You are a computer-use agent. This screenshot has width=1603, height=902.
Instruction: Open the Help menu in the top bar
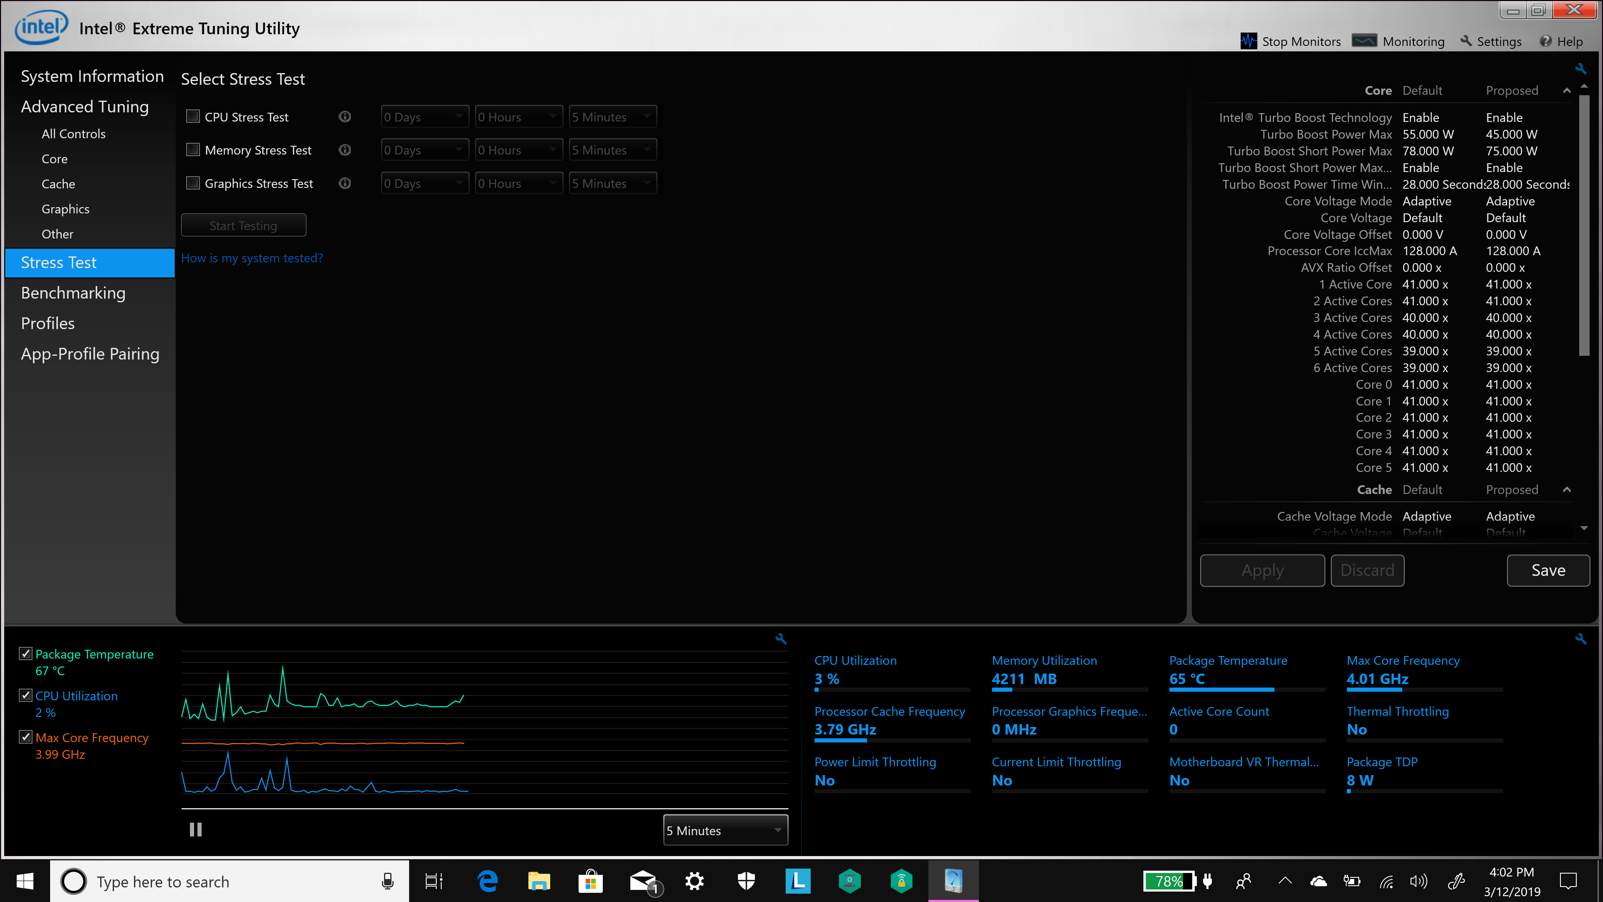click(1561, 41)
